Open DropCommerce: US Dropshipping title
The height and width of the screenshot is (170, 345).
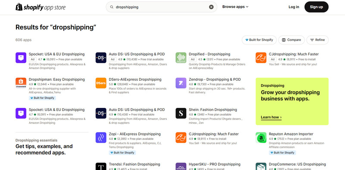(x=297, y=164)
